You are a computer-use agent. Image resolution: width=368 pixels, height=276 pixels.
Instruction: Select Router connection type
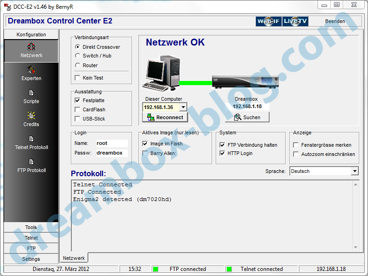[x=77, y=65]
